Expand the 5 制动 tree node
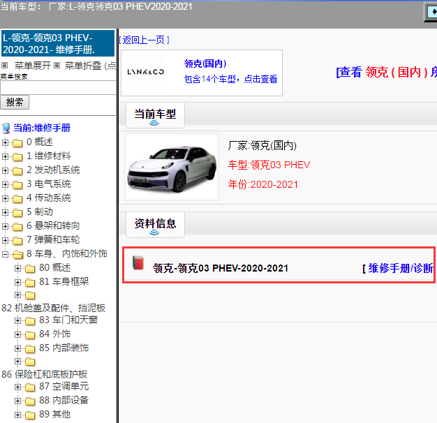The width and height of the screenshot is (437, 423). [x=5, y=212]
